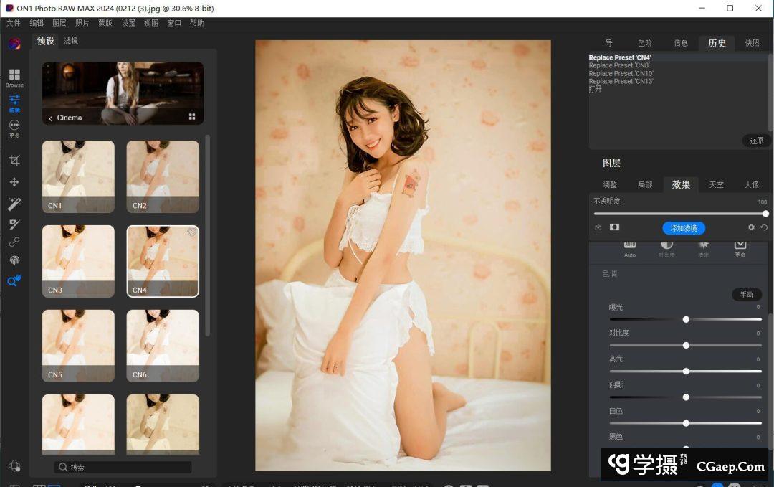This screenshot has height=487, width=774.
Task: Select the zoom and pan view tool
Action: tap(14, 281)
